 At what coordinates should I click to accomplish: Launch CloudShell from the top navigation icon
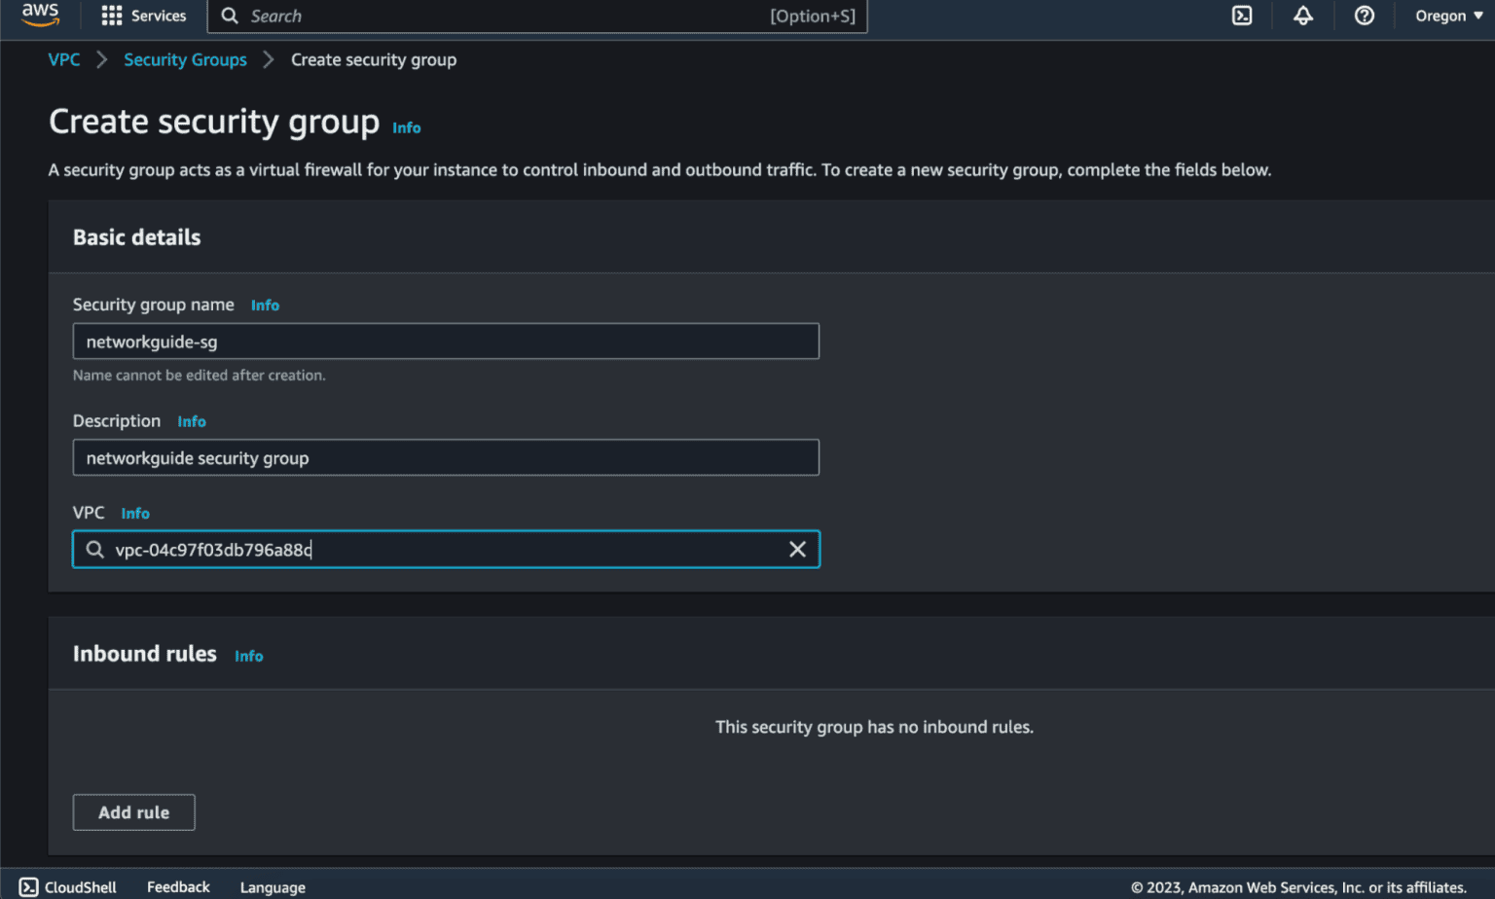coord(1241,16)
